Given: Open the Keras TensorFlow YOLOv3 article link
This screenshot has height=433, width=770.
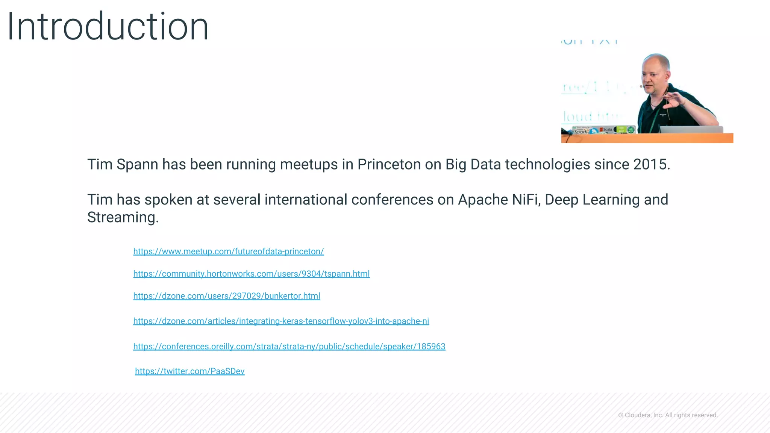Looking at the screenshot, I should (x=281, y=321).
